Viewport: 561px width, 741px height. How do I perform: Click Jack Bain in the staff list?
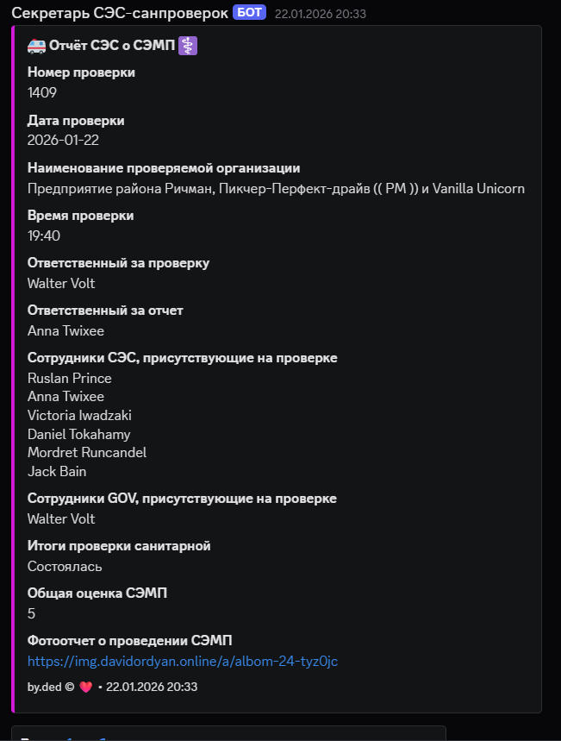point(57,471)
